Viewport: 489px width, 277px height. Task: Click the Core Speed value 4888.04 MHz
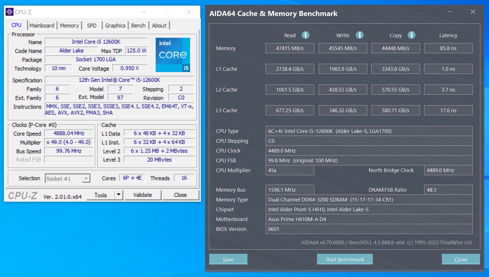[x=69, y=133]
